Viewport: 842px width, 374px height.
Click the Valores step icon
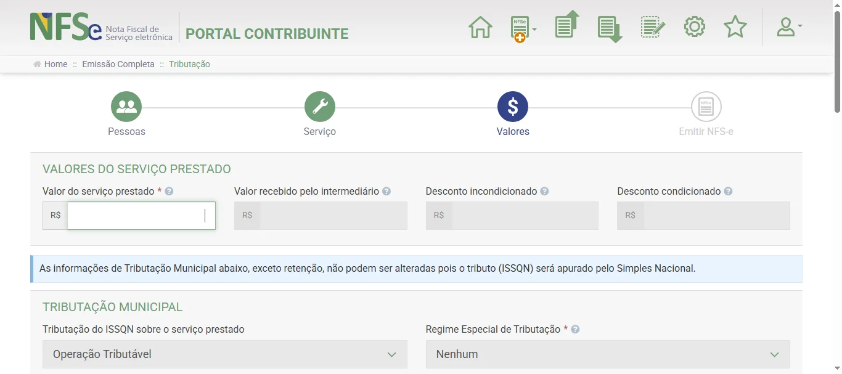tap(512, 106)
